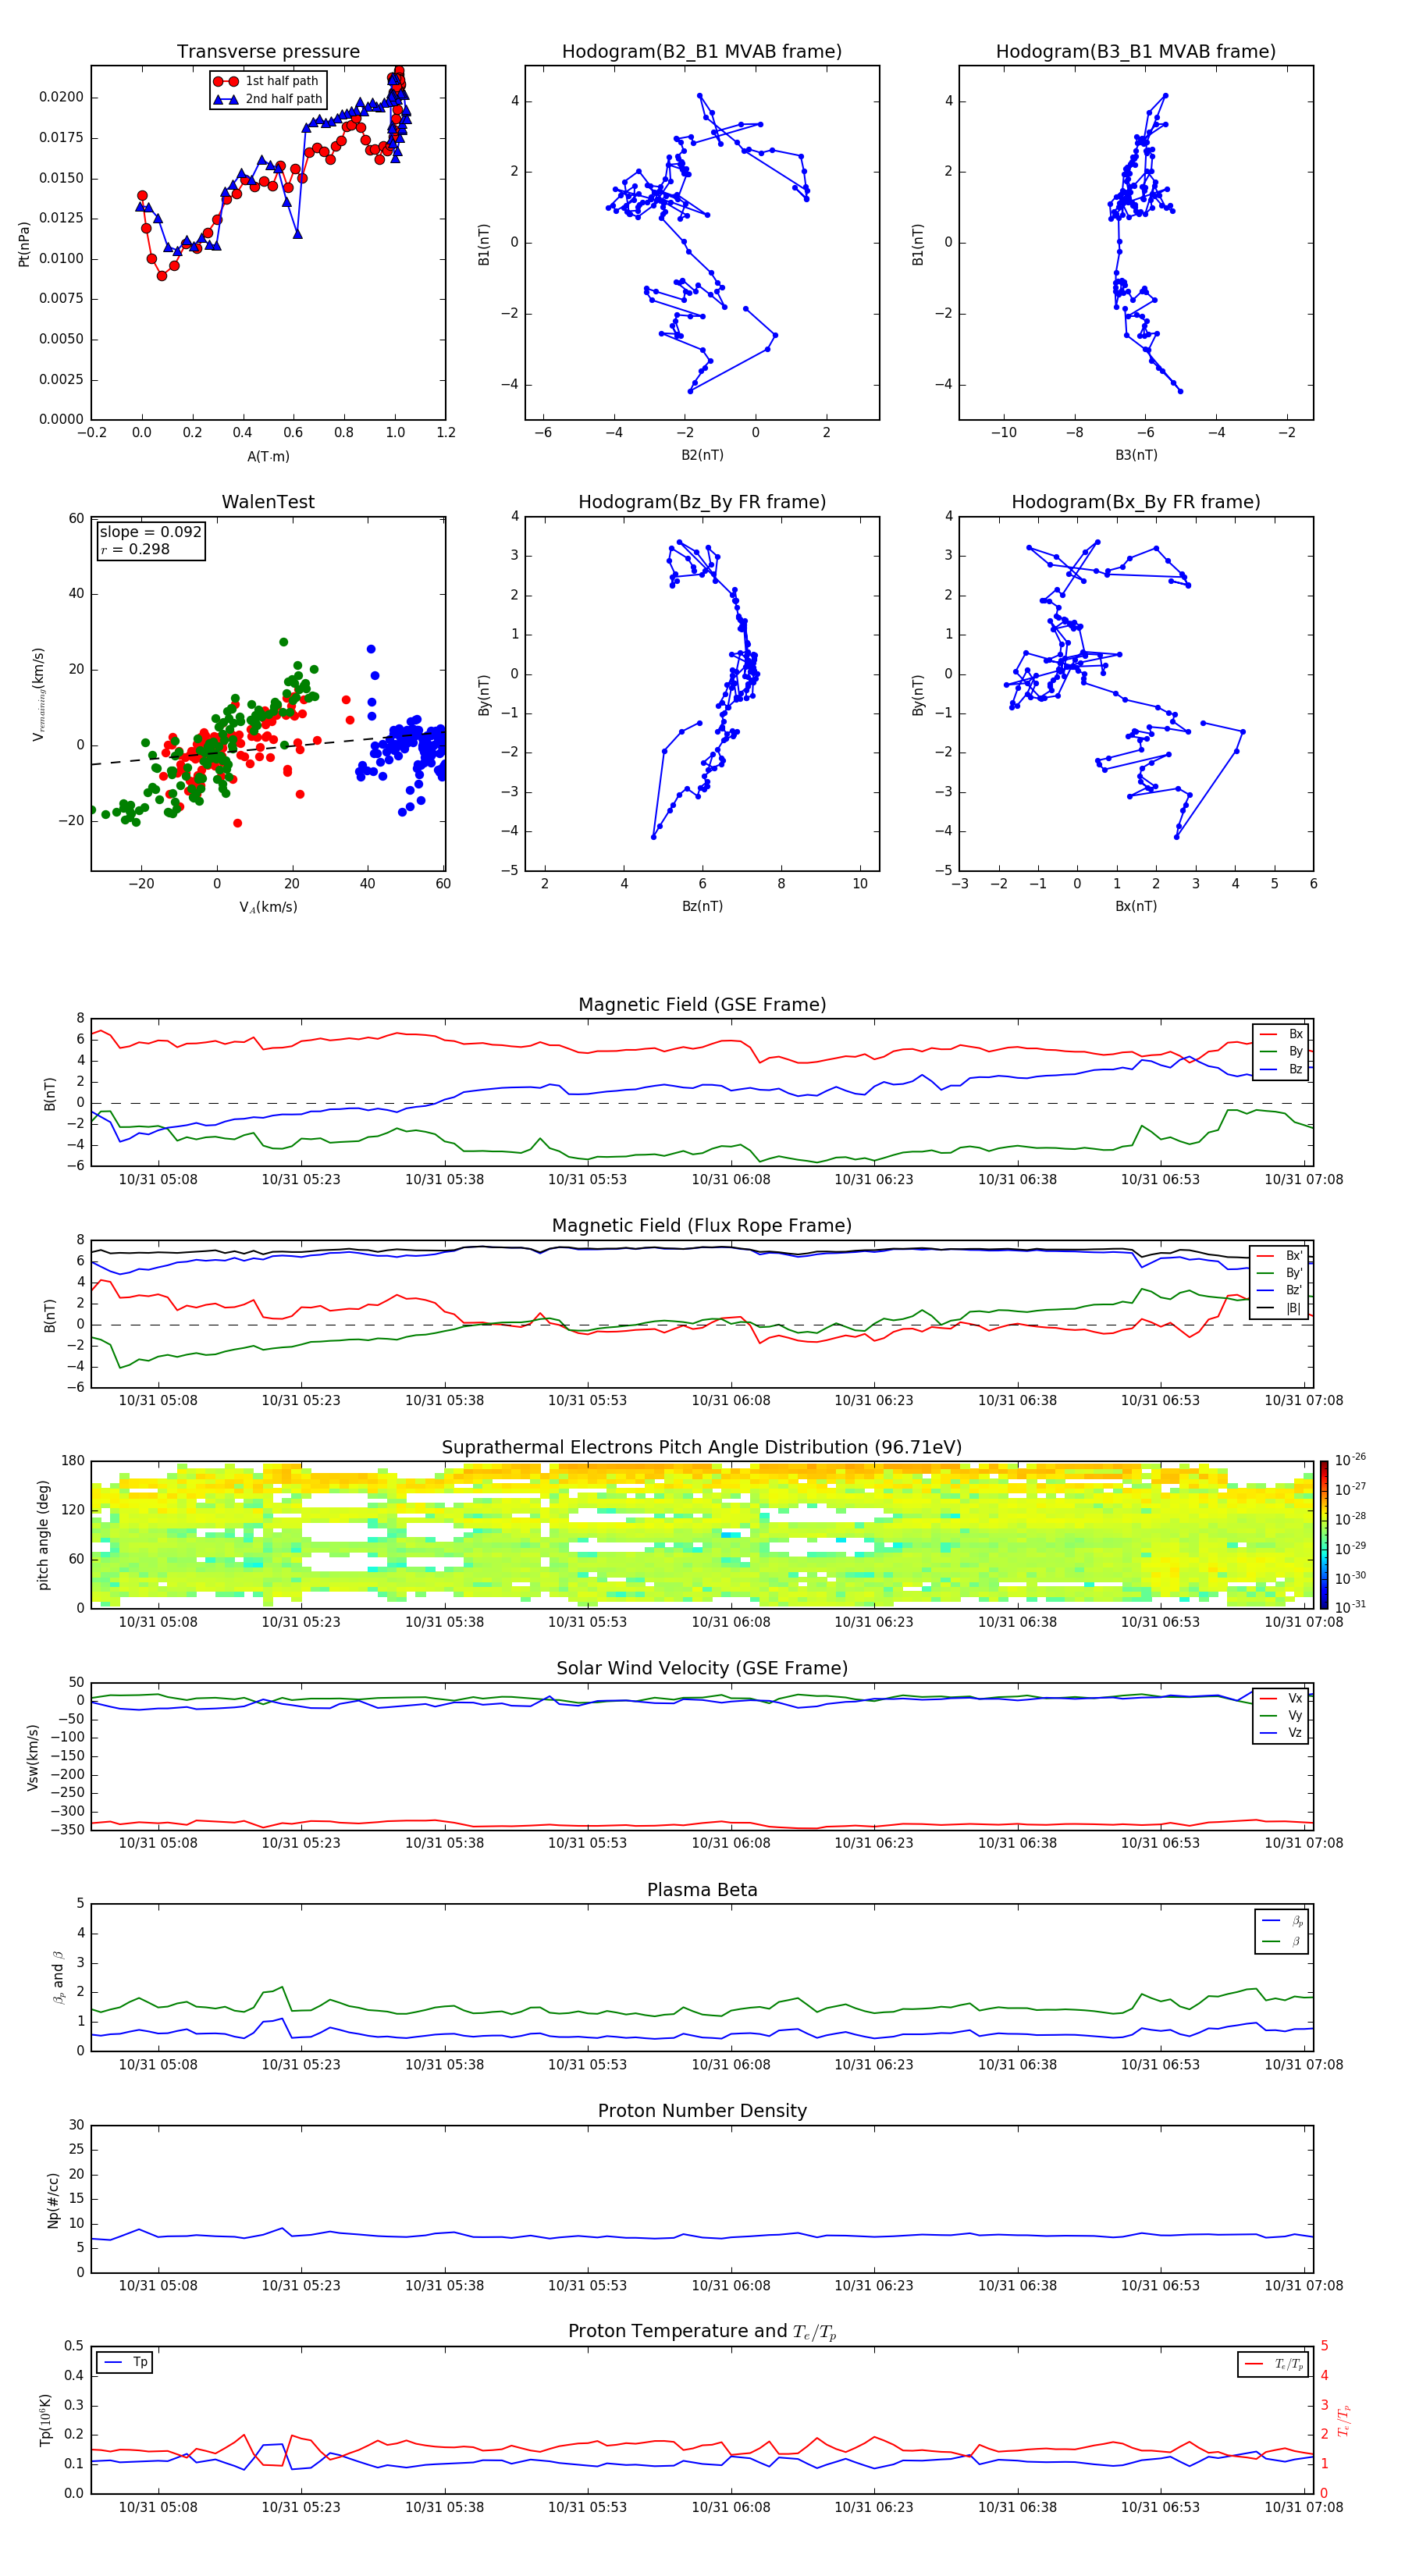The image size is (1405, 2576).
Task: Click the 'Pt(nPa)' axis label
Action: click(24, 244)
